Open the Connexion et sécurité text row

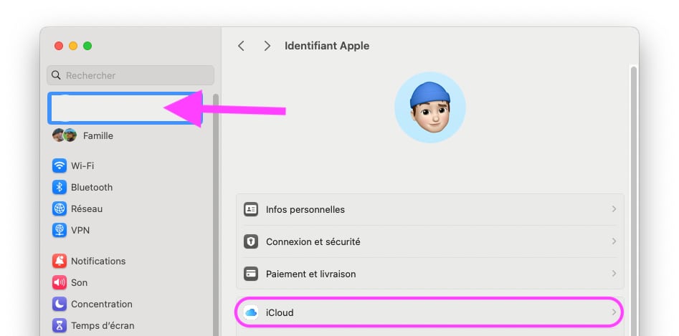point(430,241)
